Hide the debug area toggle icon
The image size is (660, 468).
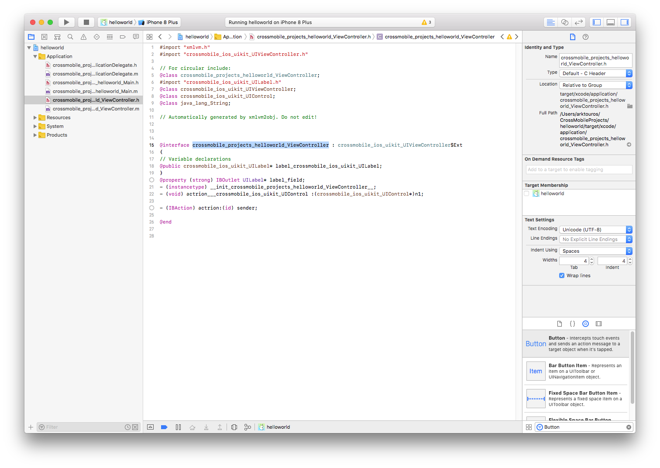pyautogui.click(x=151, y=427)
